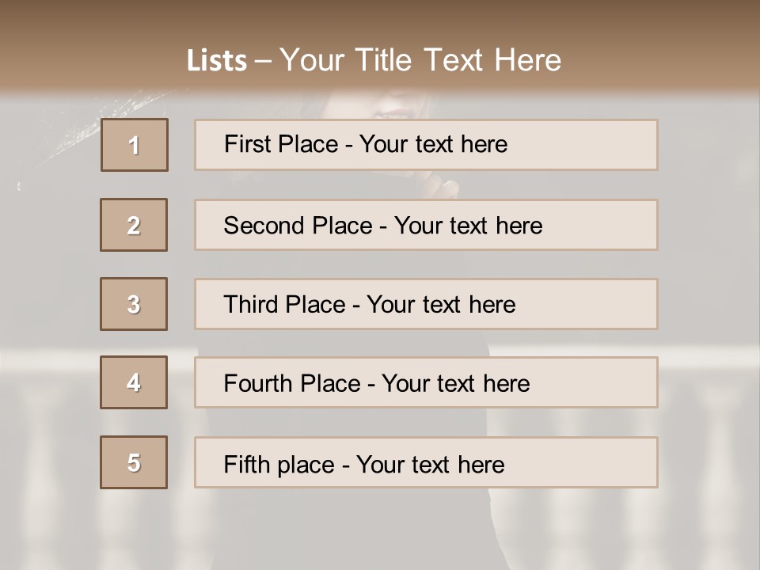This screenshot has height=570, width=760.
Task: Select the 'Fourth Place' text bar
Action: pyautogui.click(x=426, y=382)
